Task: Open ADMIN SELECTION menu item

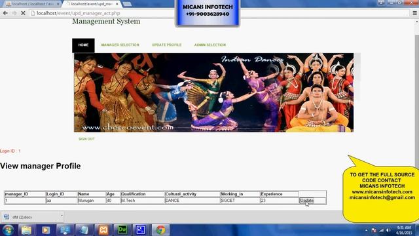Action: point(209,45)
